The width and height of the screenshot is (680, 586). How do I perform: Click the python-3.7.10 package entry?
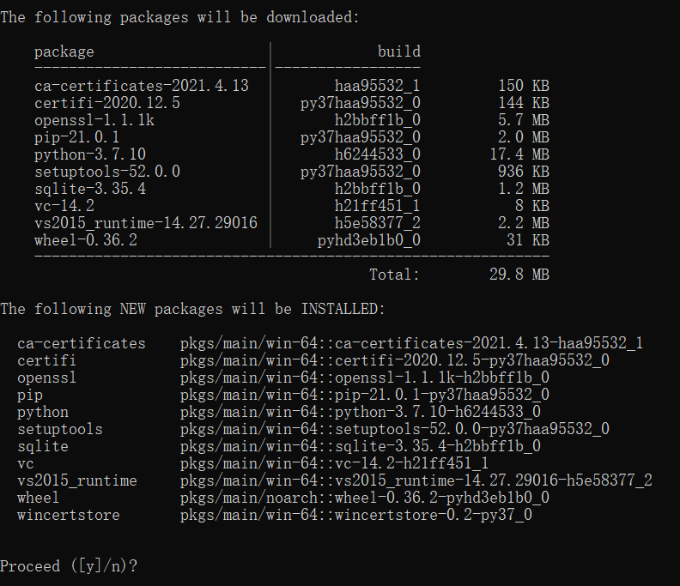[x=90, y=154]
